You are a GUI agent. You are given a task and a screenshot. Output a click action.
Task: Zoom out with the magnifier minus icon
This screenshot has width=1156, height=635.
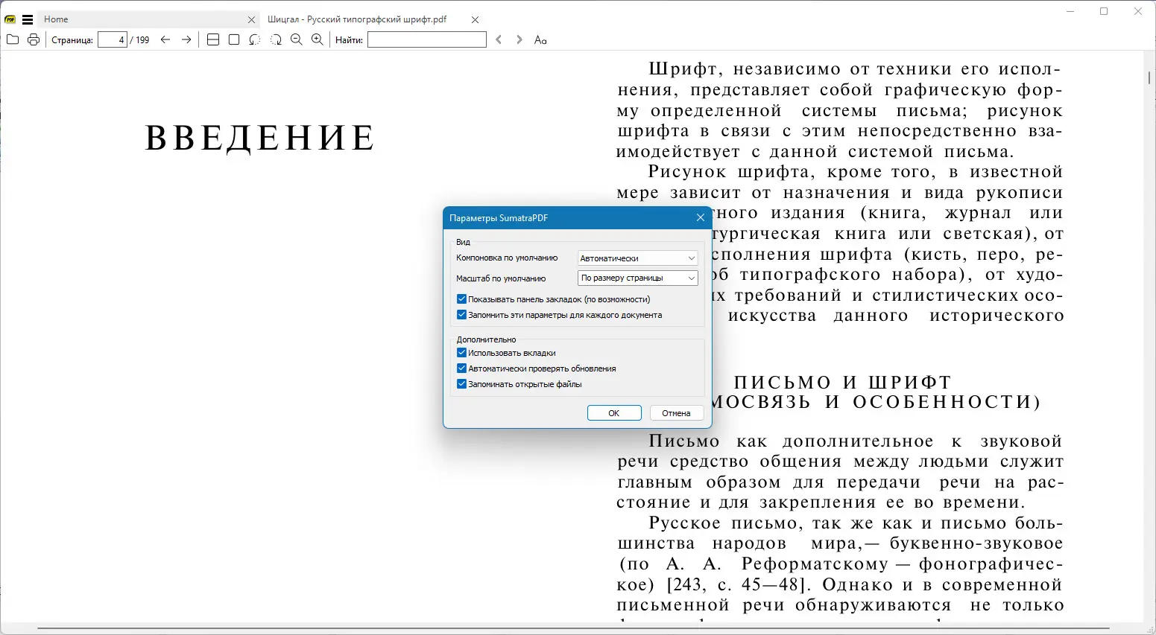point(297,39)
